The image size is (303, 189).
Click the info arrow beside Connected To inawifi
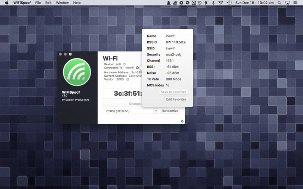tap(137, 68)
